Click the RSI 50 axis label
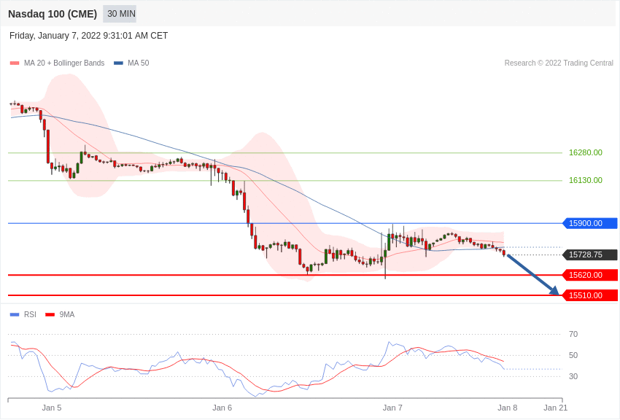 573,355
